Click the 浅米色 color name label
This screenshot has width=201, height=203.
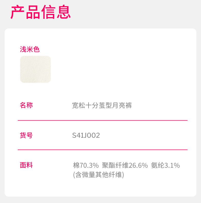(x=30, y=49)
